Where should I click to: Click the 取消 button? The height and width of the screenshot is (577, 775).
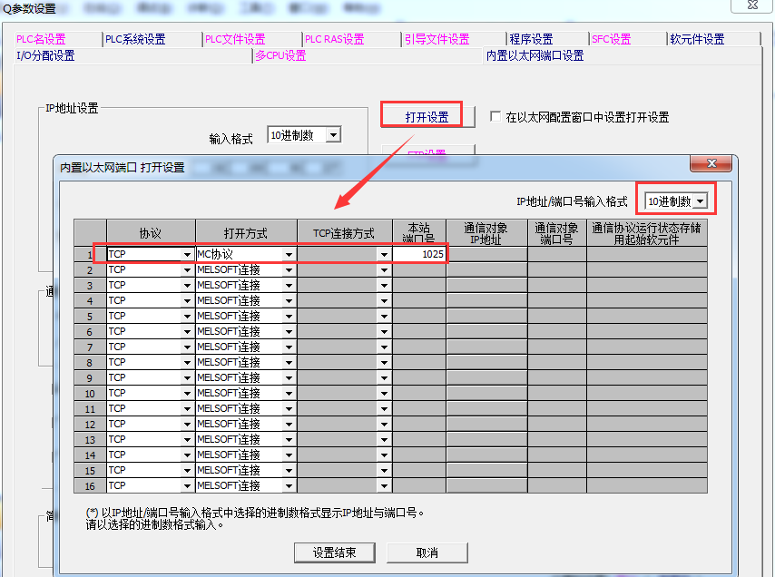[427, 553]
